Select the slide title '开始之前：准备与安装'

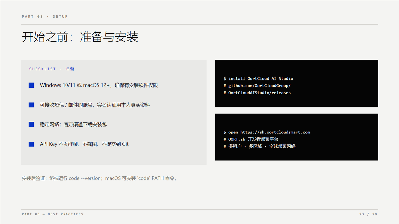click(80, 37)
